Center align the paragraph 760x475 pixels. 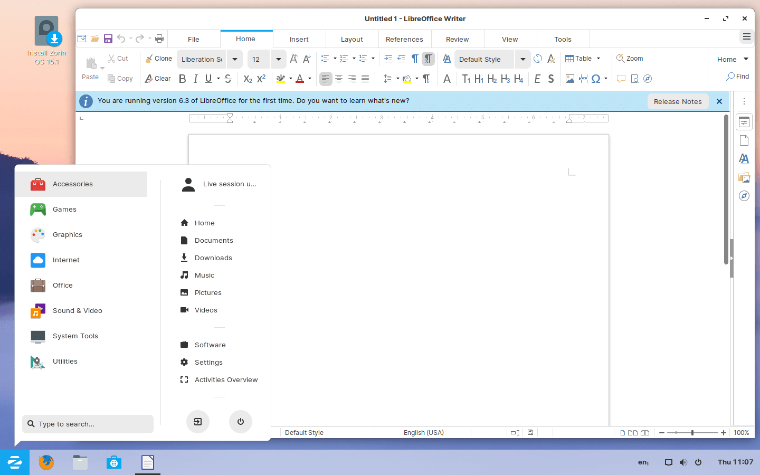pos(339,79)
